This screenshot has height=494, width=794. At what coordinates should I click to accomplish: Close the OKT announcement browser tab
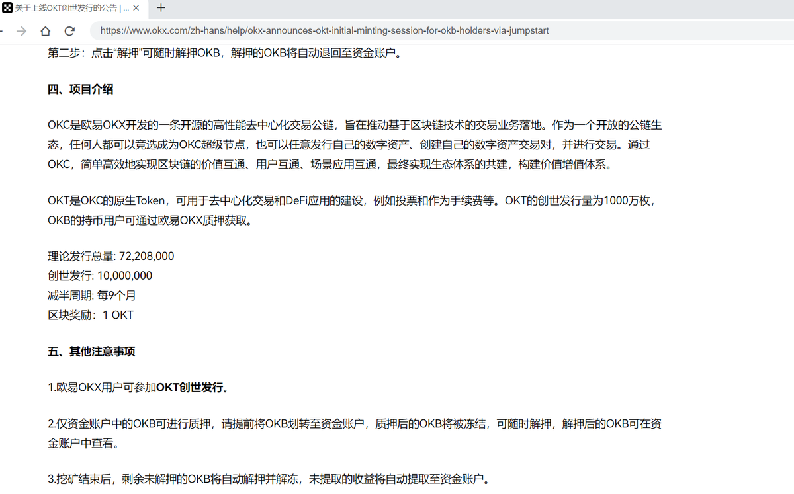pos(136,9)
